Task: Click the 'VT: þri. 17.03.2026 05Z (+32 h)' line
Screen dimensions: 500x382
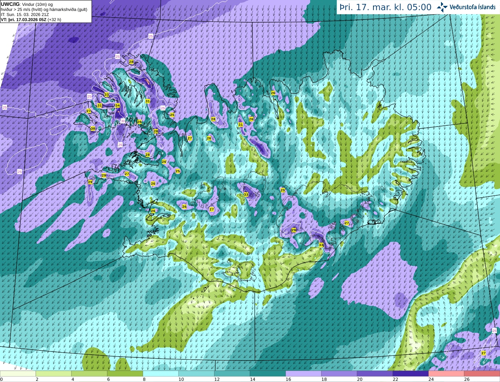Action: pos(31,20)
